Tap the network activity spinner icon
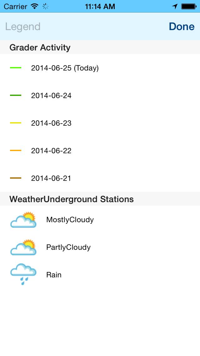Screen dimensions: 200x356 (x=46, y=6)
